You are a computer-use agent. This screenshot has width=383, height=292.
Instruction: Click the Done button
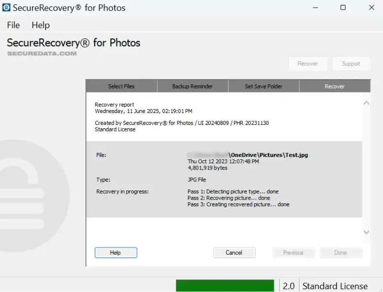tap(341, 252)
